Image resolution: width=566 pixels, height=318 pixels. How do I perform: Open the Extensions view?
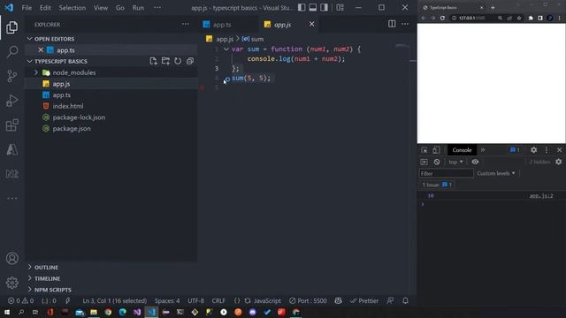pos(11,125)
